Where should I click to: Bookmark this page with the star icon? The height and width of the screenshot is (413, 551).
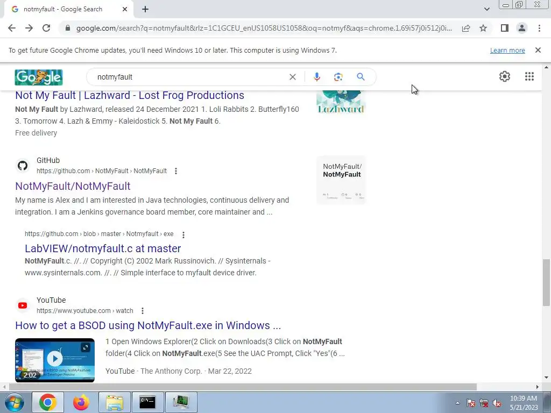coord(483,28)
